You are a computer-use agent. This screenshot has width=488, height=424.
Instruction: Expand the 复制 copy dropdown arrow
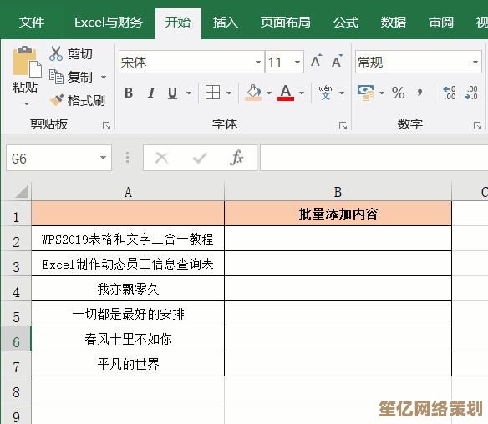click(x=104, y=77)
